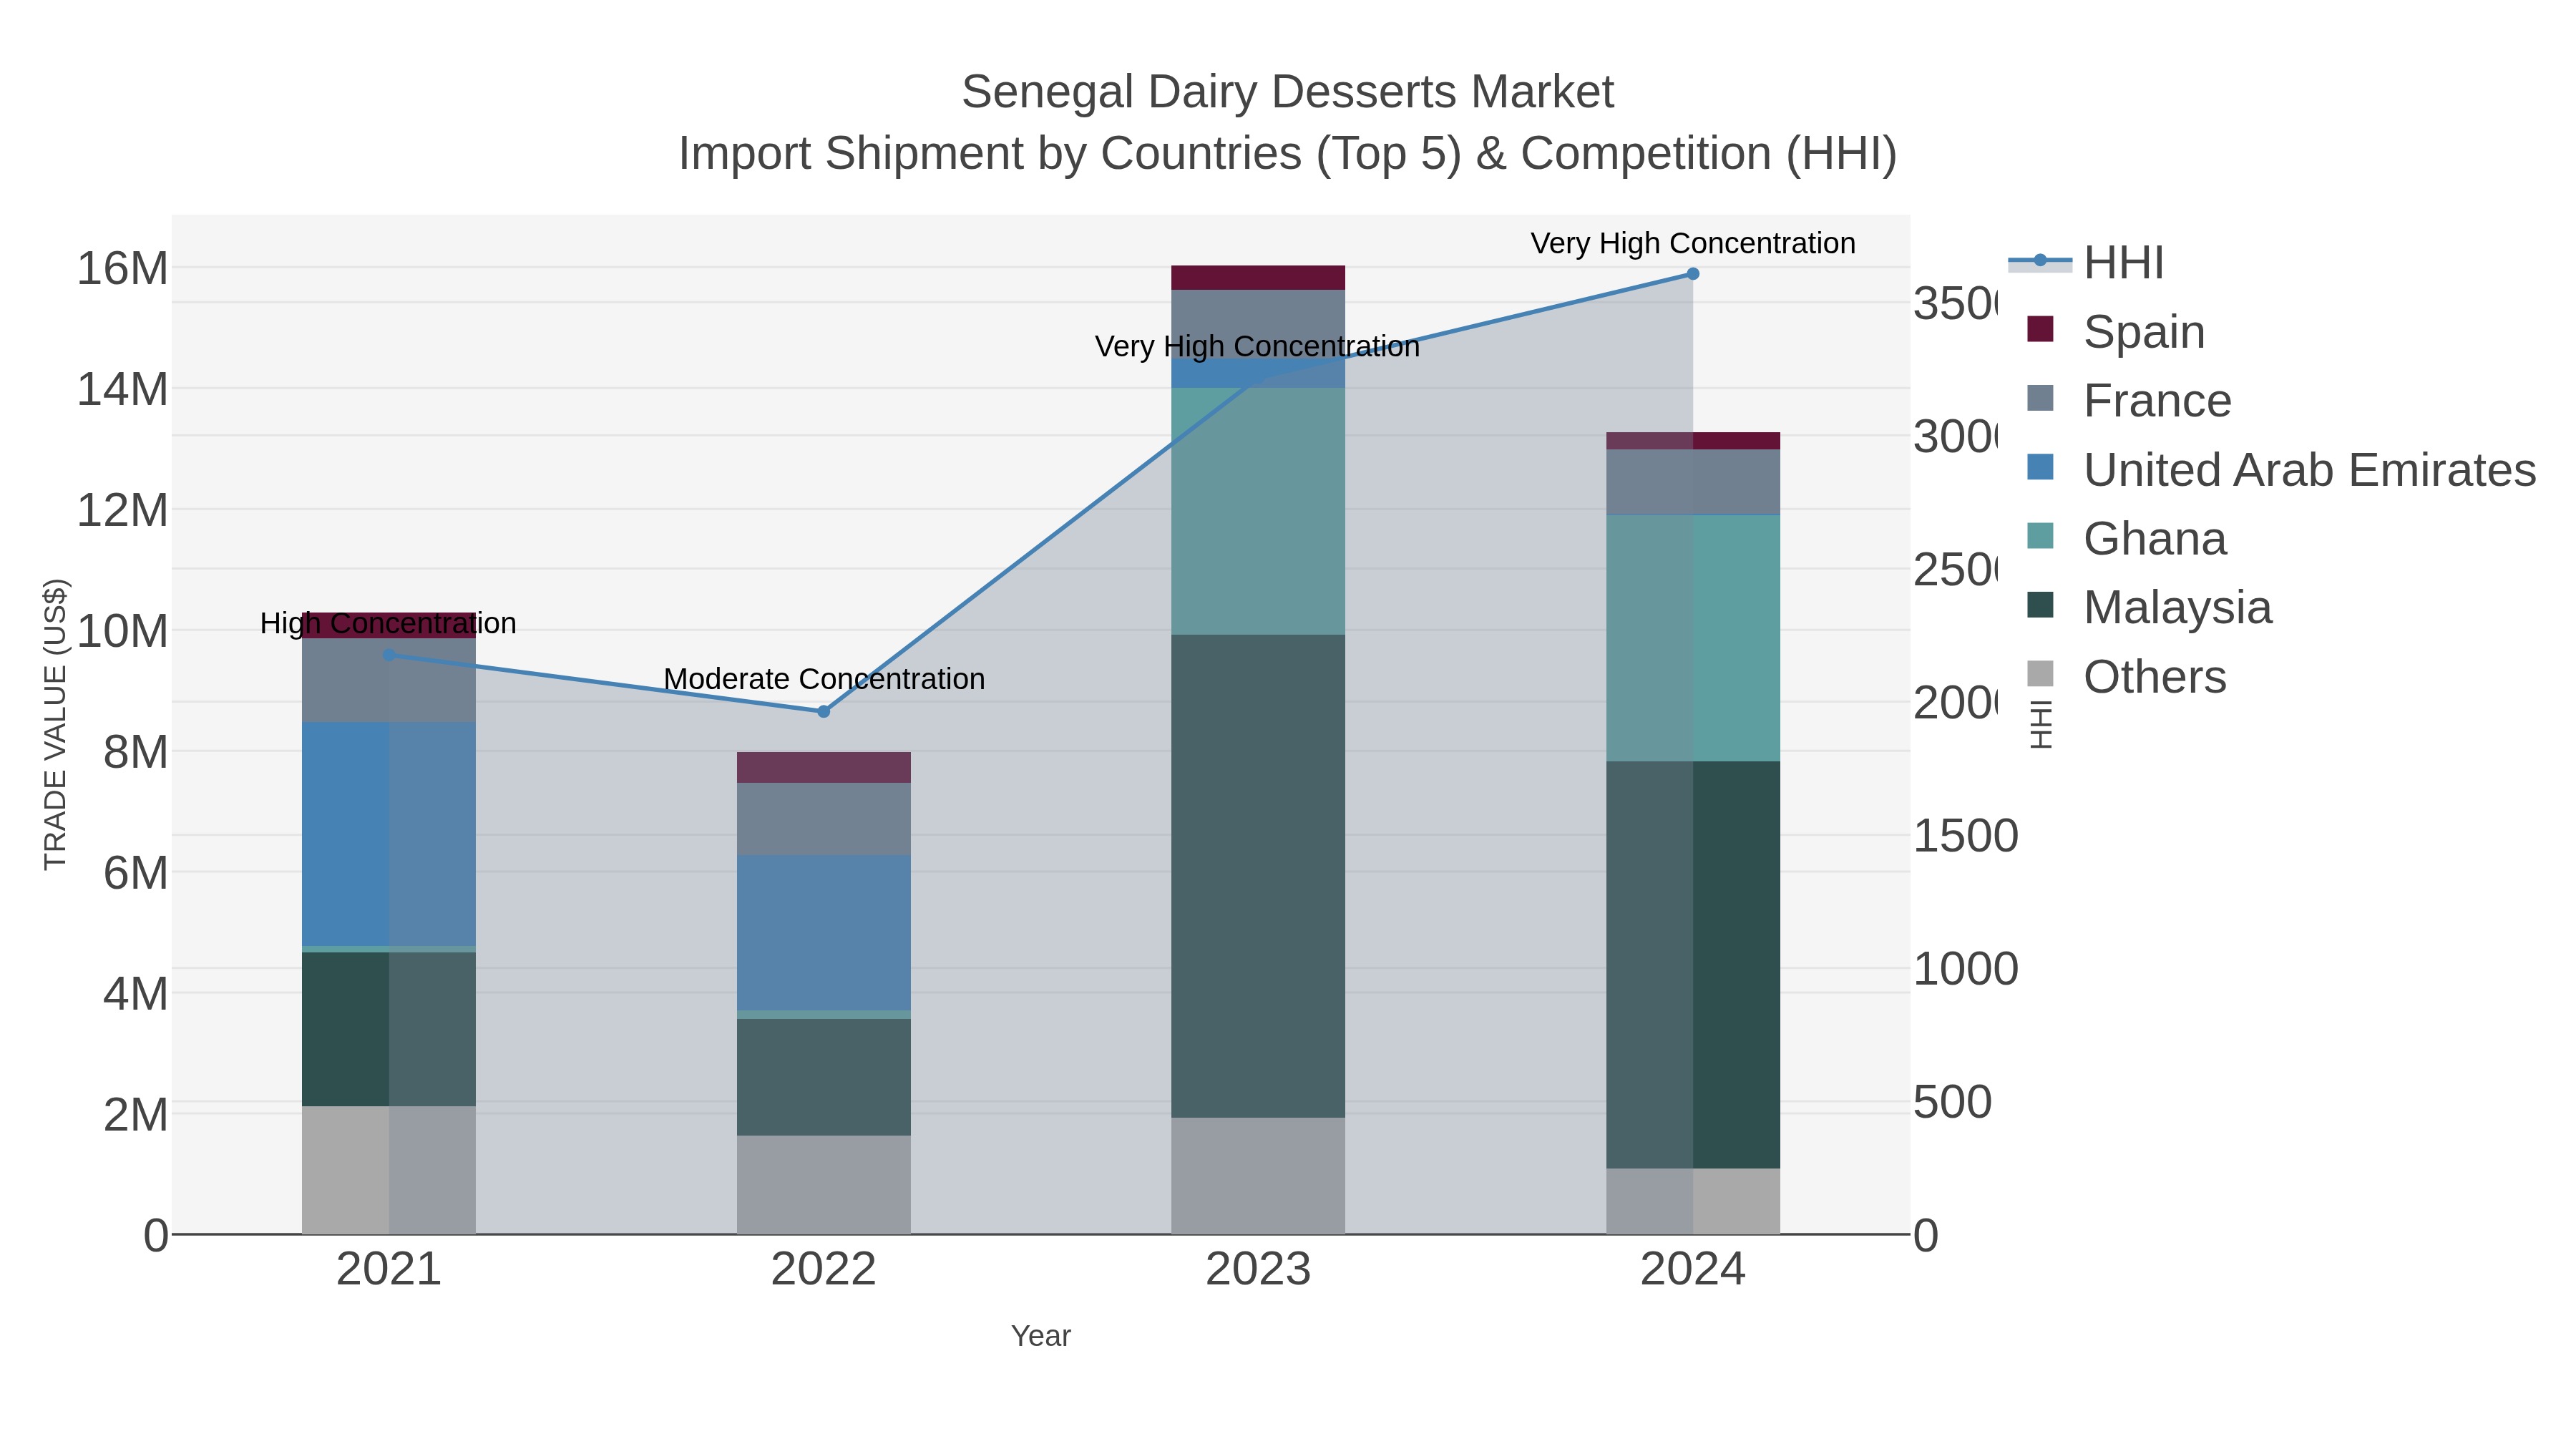This screenshot has width=2576, height=1449.
Task: Click the 16M y-axis tick label
Action: 123,268
